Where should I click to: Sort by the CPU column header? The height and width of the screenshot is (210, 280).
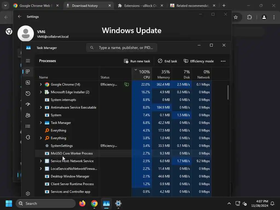(142, 74)
